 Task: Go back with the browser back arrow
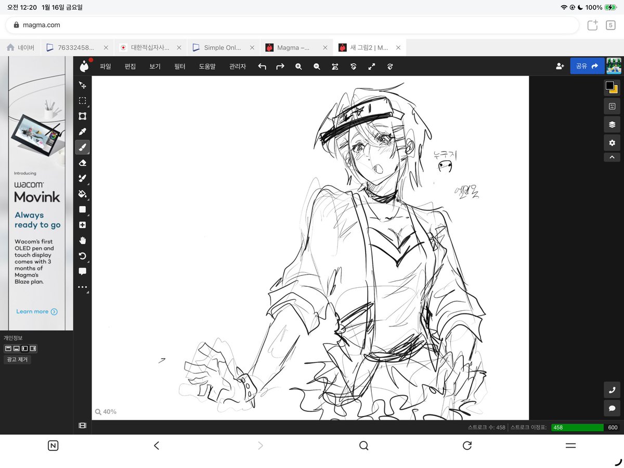coord(157,445)
